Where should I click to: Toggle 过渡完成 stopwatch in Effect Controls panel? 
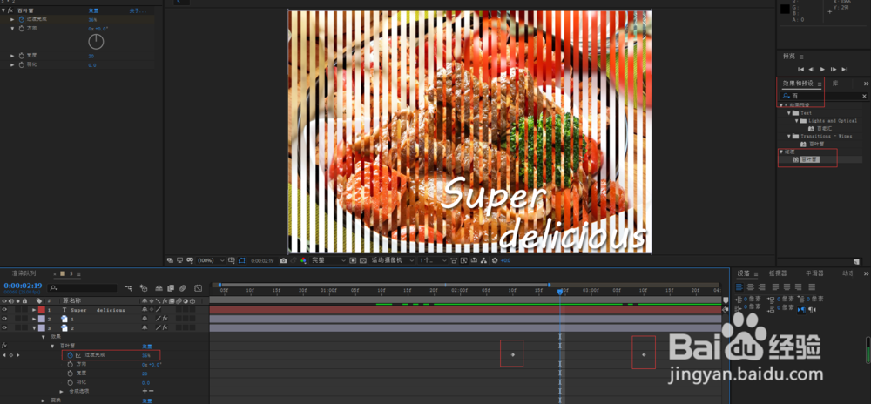point(22,19)
